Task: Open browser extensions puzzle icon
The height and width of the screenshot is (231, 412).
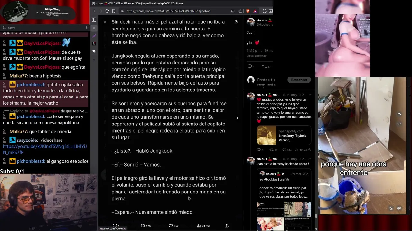Action: pyautogui.click(x=264, y=11)
